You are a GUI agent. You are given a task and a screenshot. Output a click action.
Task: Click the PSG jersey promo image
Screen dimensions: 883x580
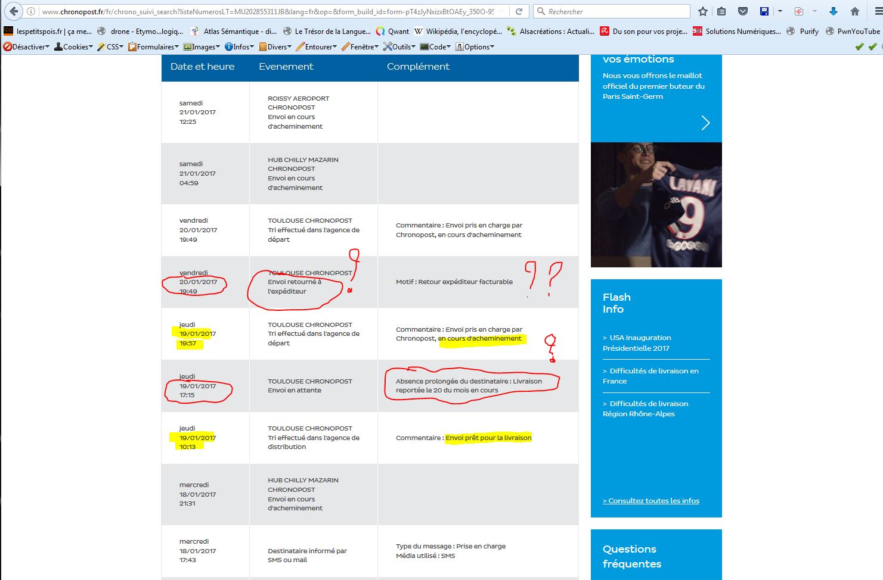coord(656,205)
